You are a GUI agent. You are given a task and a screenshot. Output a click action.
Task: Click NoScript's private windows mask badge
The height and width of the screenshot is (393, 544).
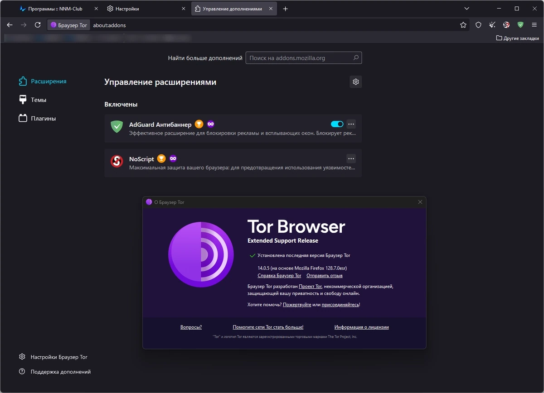point(173,158)
